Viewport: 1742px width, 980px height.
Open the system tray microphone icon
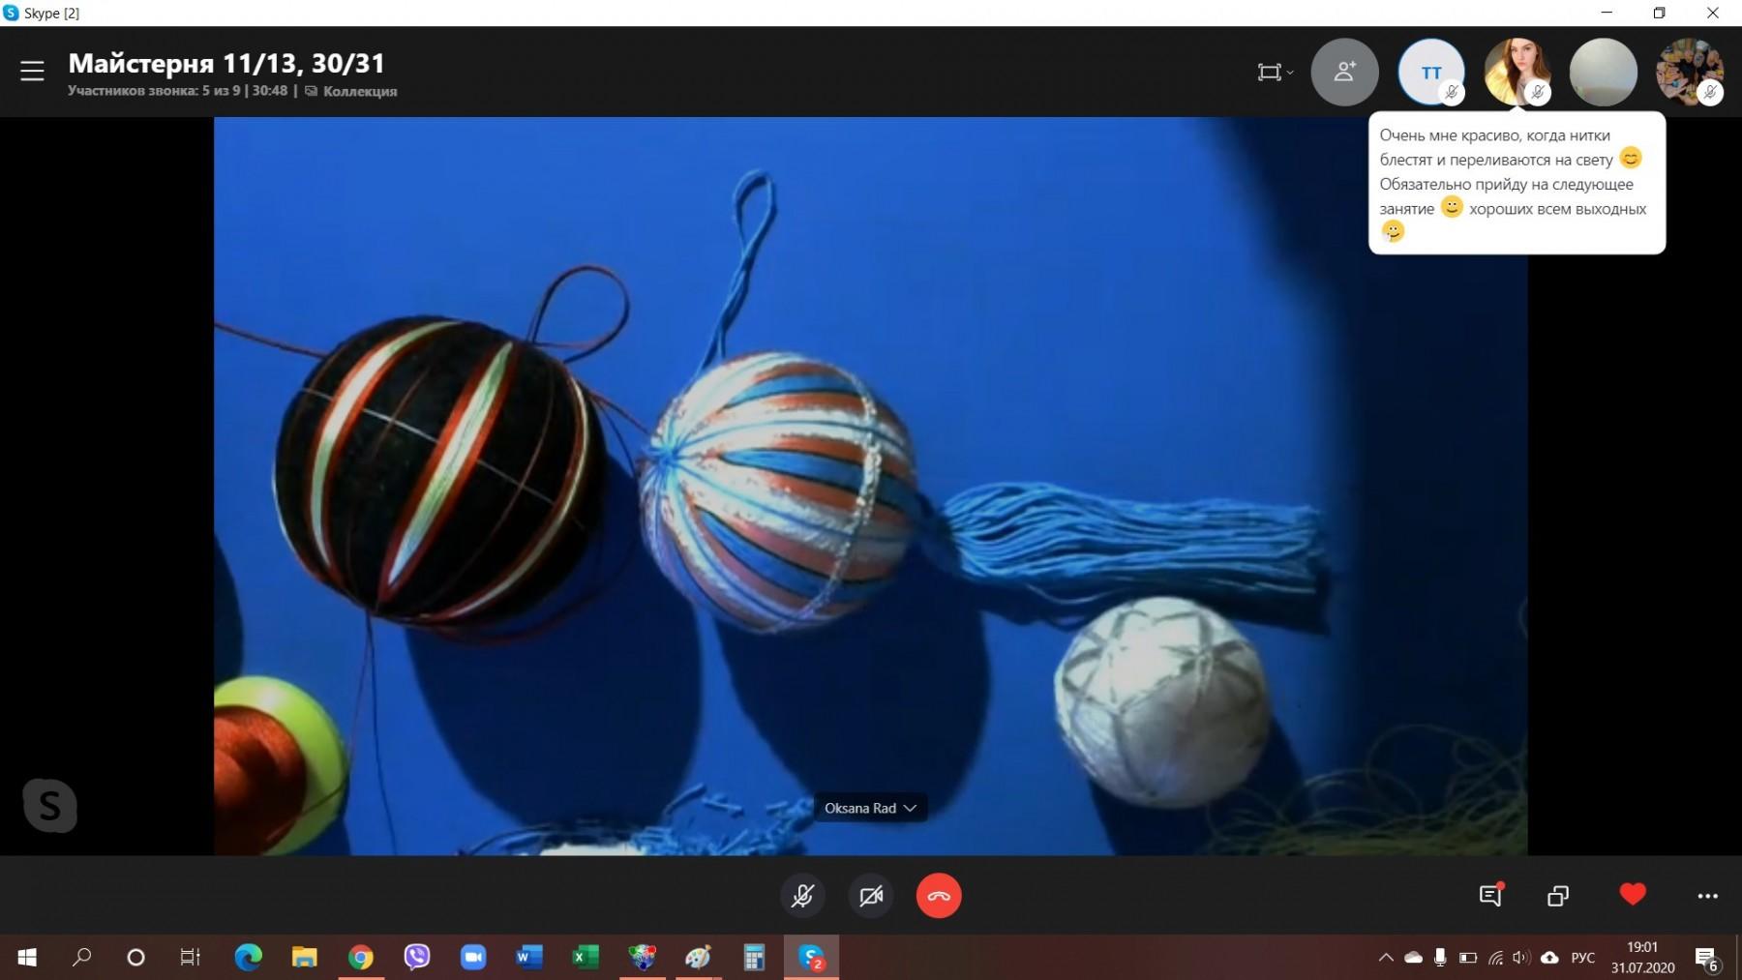pos(1440,958)
